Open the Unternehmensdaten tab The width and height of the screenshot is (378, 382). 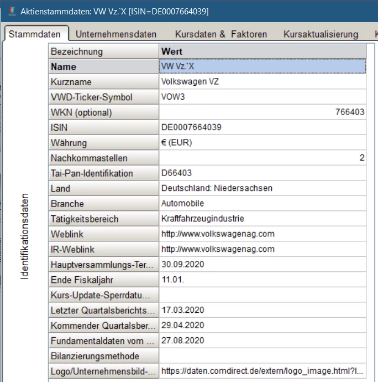click(116, 34)
